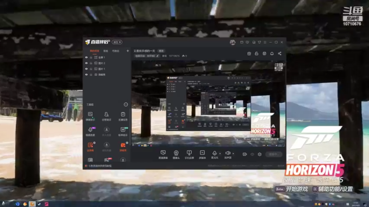Click the clock in the system tray
Image resolution: width=369 pixels, height=207 pixels.
356,204
